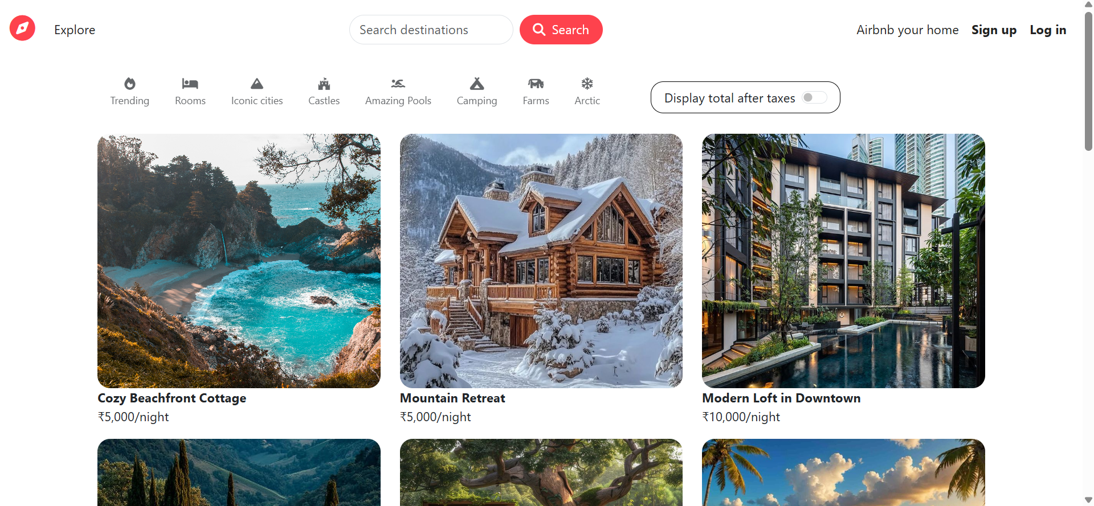Open the Iconic cities category label

click(257, 101)
